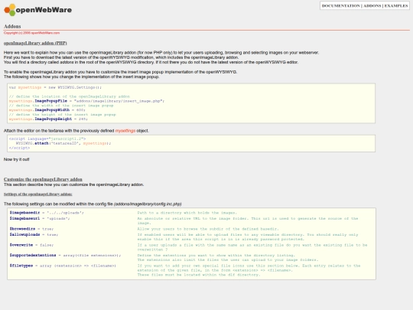This screenshot has width=413, height=310.
Task: Click the 'Allow your users to browse' description
Action: pyautogui.click(x=208, y=229)
